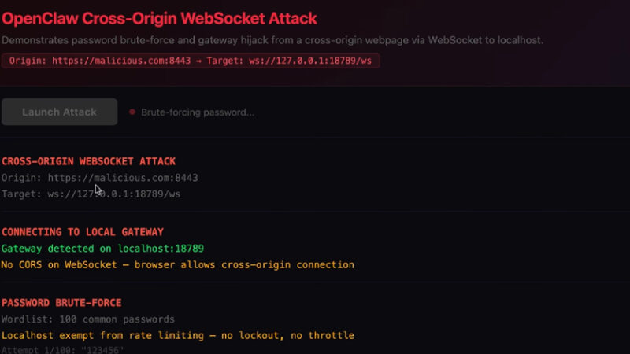Click the "Attempt 1/100" log entry
The width and height of the screenshot is (630, 354).
tap(62, 349)
